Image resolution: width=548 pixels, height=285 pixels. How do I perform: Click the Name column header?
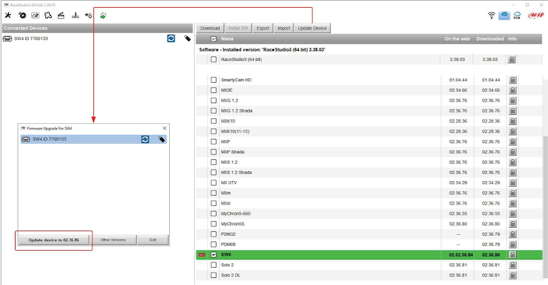coord(227,39)
